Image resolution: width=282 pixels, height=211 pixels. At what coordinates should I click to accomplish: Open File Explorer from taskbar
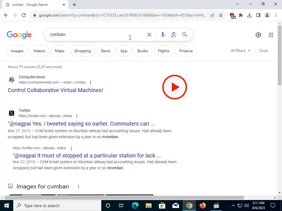coord(148,206)
